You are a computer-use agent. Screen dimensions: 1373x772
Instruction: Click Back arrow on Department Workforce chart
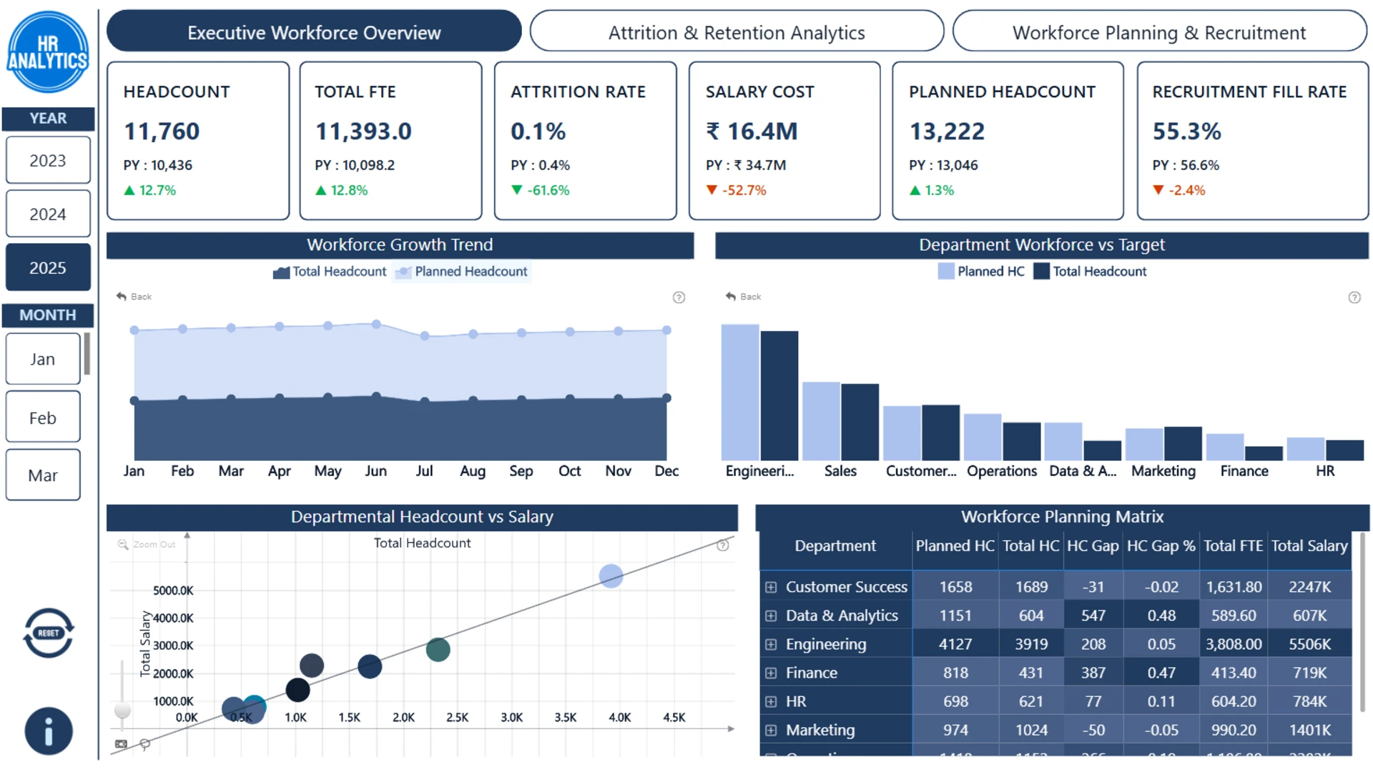[743, 297]
